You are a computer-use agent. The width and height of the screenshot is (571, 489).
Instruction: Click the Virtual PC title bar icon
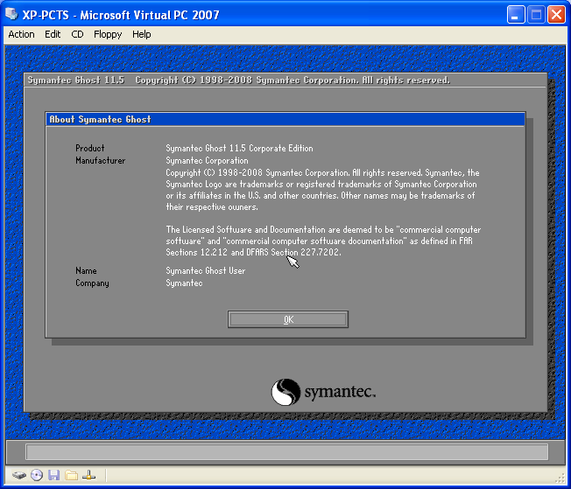(x=11, y=14)
